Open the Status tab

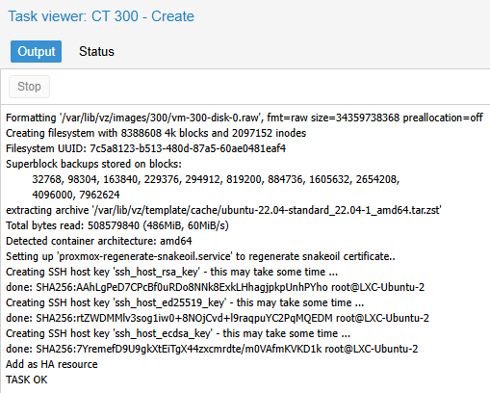click(x=96, y=51)
